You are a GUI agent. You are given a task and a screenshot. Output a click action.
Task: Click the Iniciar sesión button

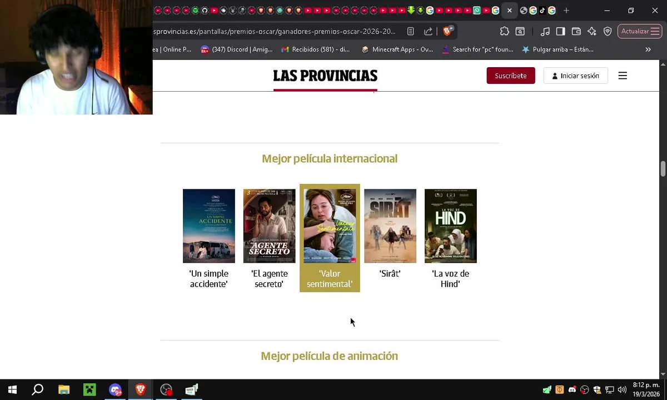575,76
